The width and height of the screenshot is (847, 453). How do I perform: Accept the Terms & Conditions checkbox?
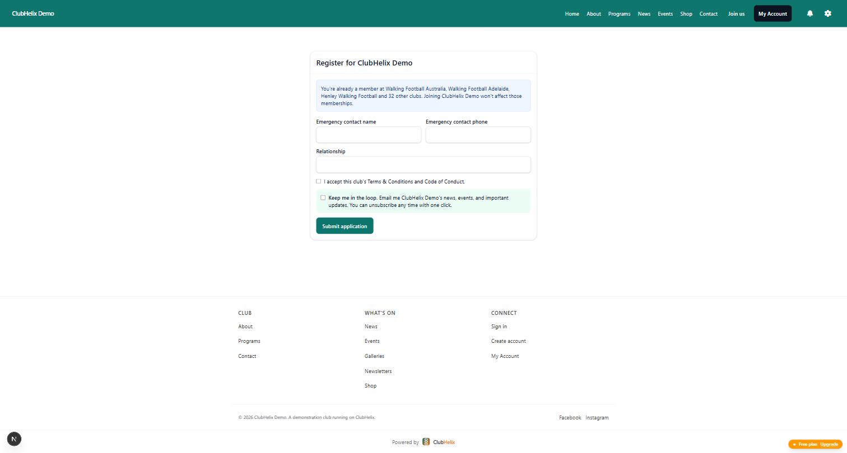(319, 181)
